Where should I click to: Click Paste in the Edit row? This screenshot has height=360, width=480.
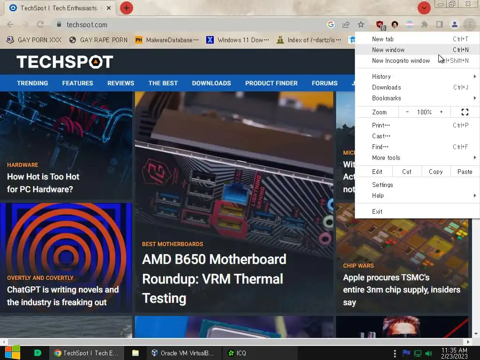coord(465,172)
